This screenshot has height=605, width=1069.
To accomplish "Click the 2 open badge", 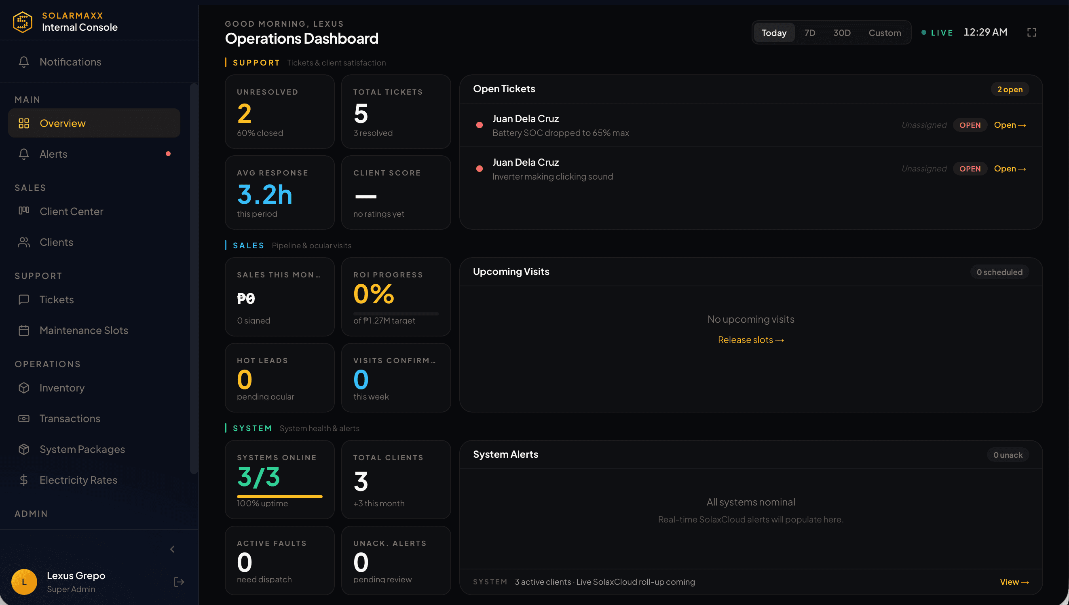I will 1010,89.
